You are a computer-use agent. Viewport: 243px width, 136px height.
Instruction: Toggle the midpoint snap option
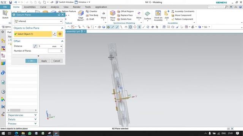click(117, 27)
